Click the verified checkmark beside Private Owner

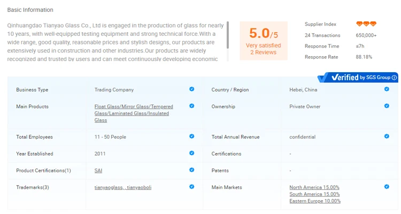coord(387,106)
